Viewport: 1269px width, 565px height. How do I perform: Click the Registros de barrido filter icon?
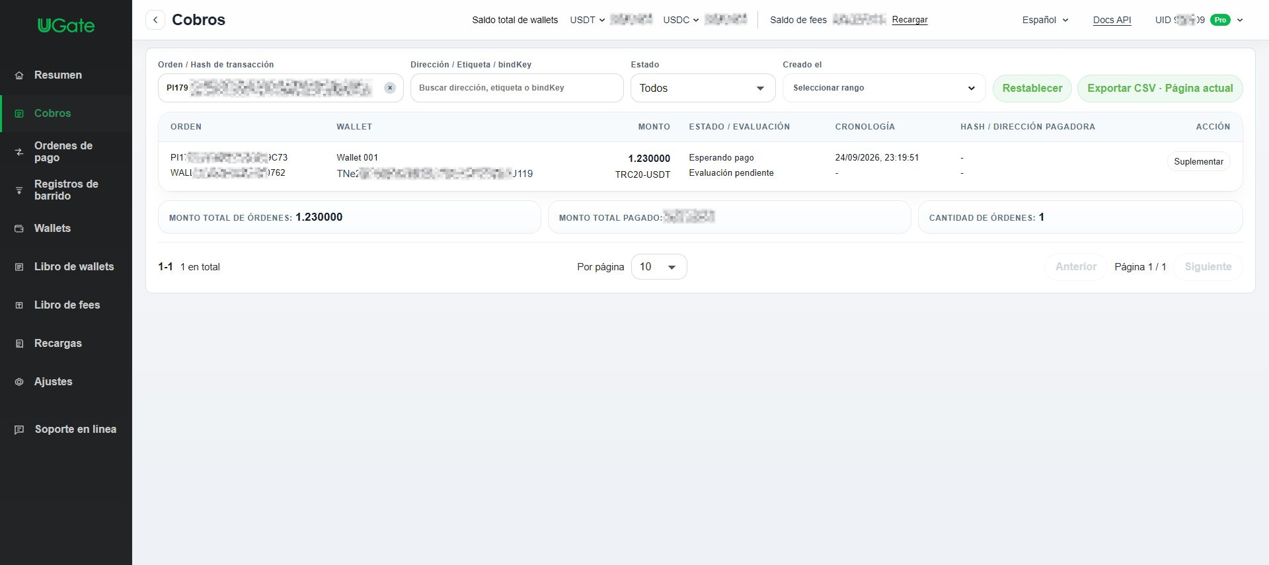click(19, 190)
